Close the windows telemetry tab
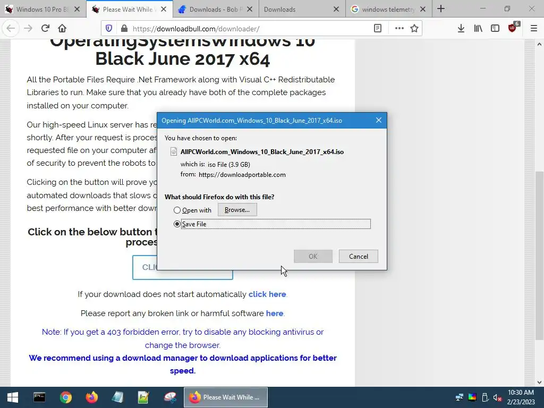544x408 pixels. [x=422, y=10]
